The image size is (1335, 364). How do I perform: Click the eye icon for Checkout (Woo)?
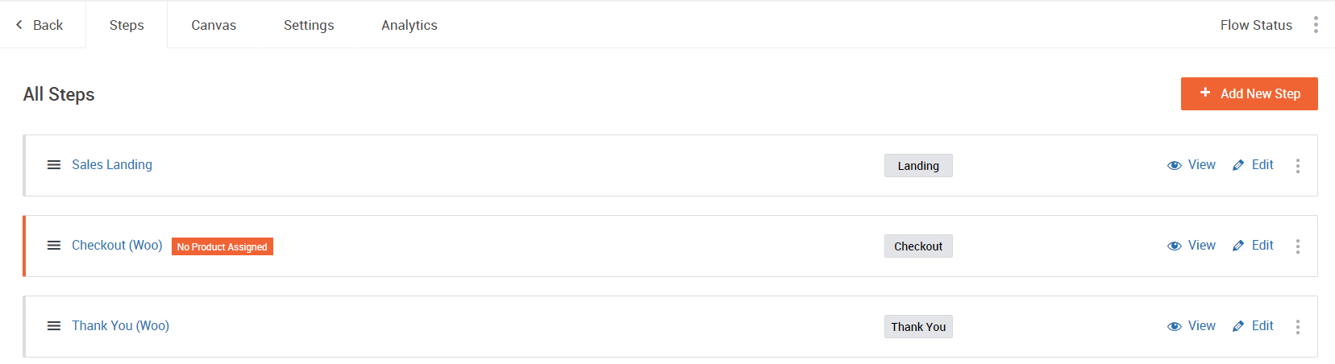(1175, 246)
